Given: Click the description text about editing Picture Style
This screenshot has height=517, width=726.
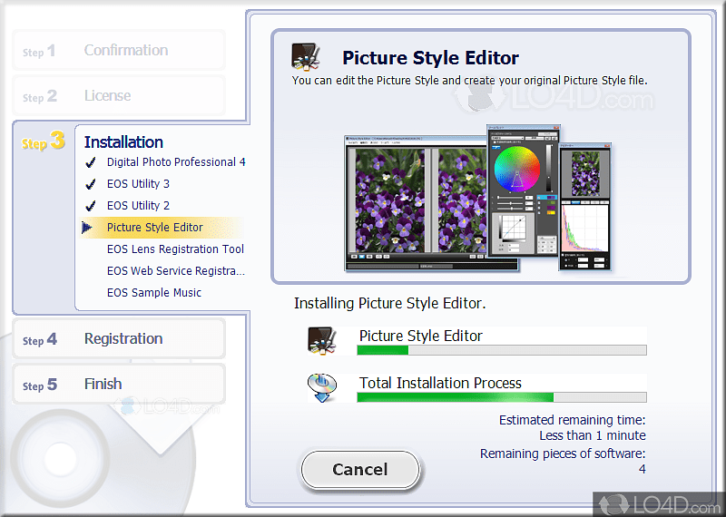Looking at the screenshot, I should (469, 80).
